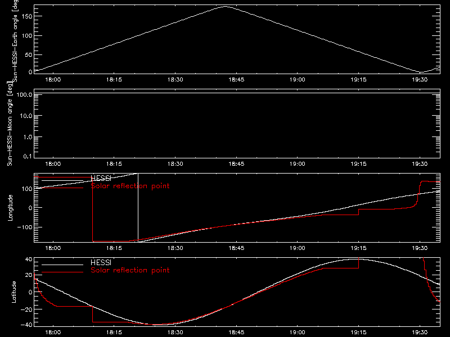The width and height of the screenshot is (450, 337).
Task: Click the 19:30 time label of Earth angle plot
Action: click(x=420, y=80)
